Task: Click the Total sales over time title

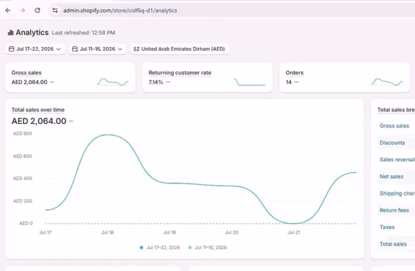Action: click(38, 110)
